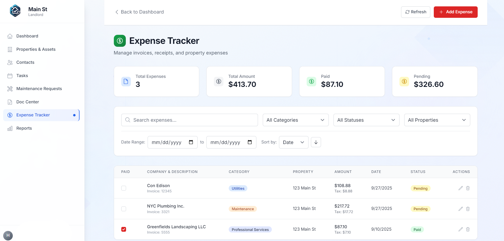Click the green dollar Expense Tracker header icon
Screen dimensions: 504x241
pos(120,41)
